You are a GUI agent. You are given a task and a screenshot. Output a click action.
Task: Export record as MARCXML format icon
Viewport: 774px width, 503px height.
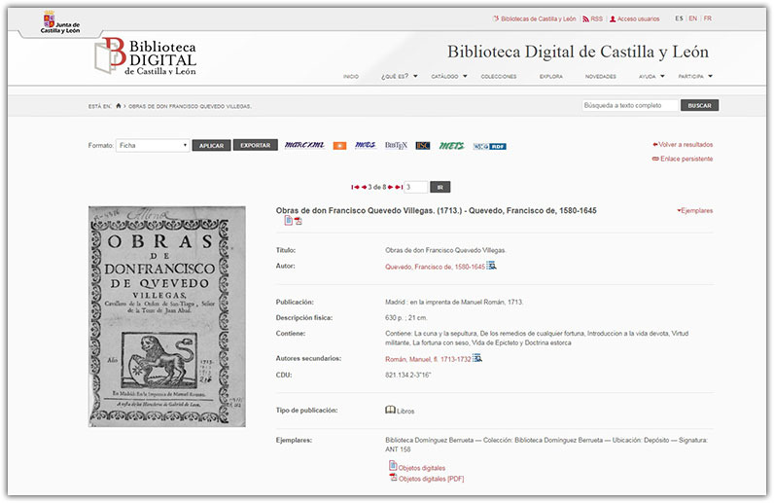(304, 145)
